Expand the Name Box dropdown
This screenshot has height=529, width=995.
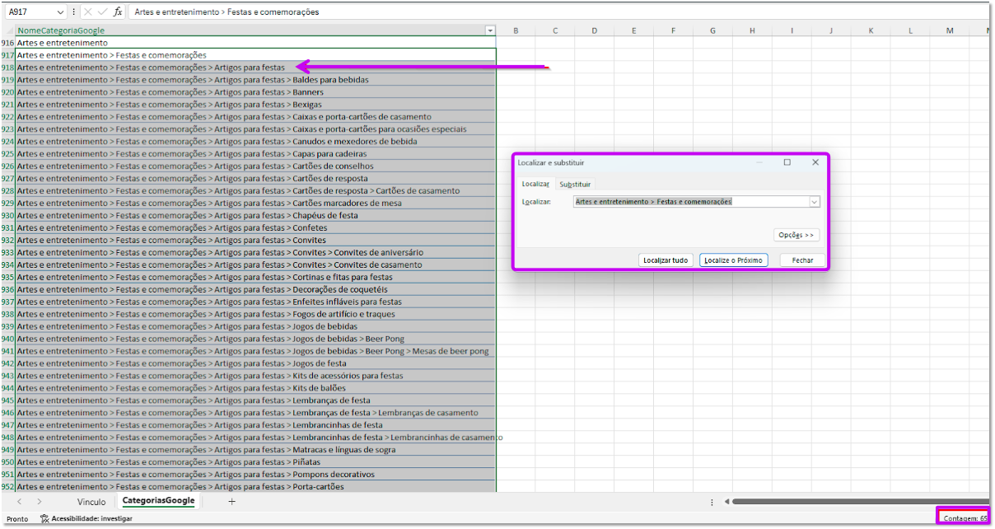[60, 12]
